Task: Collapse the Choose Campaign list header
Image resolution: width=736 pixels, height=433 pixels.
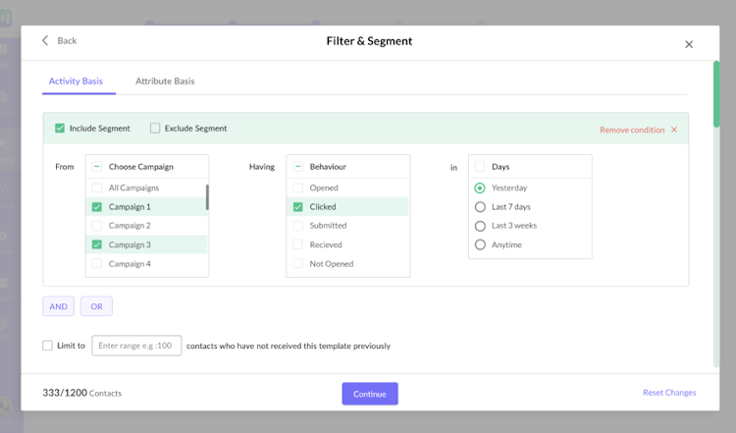Action: (x=96, y=167)
